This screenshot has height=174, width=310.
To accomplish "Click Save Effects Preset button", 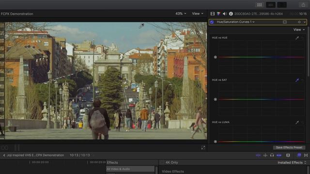I will click(289, 147).
